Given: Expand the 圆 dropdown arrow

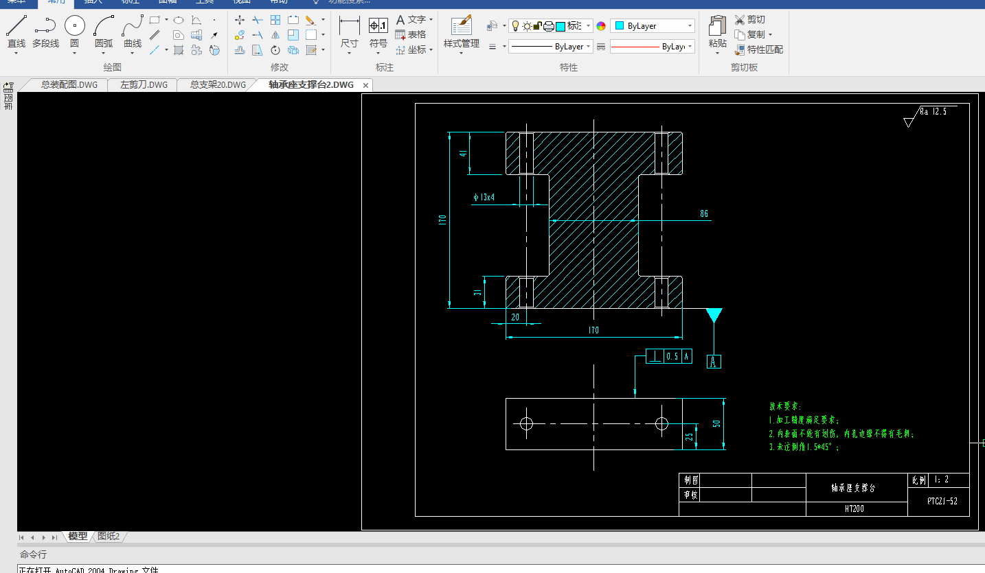Looking at the screenshot, I should (x=74, y=54).
